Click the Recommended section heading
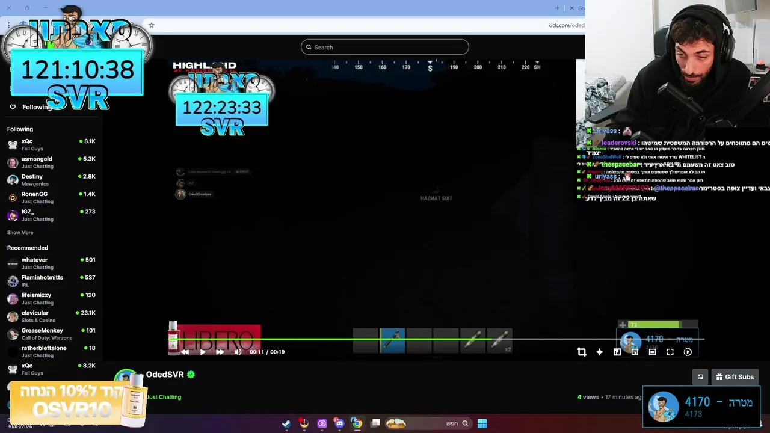770x433 pixels. click(x=28, y=248)
